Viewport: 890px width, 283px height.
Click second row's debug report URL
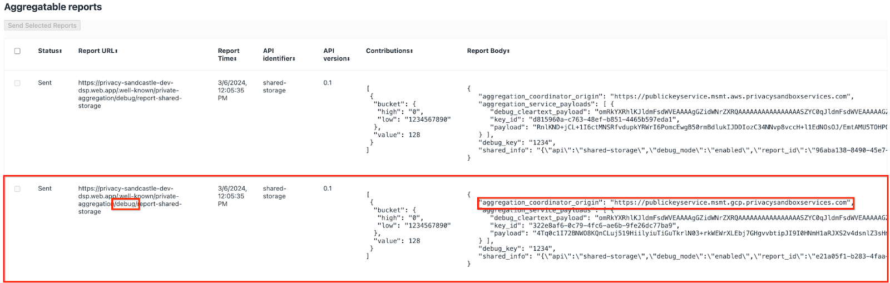(x=130, y=200)
